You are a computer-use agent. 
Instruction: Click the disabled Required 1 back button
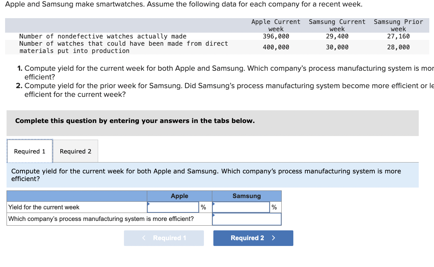(164, 238)
